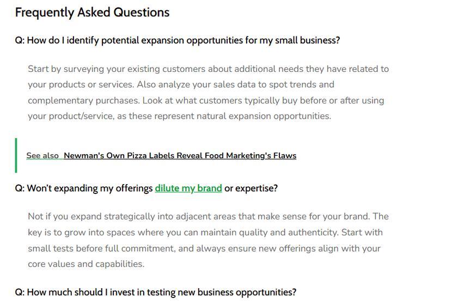Click the text 'complementary purchases' in first answer
The image size is (464, 304).
[83, 101]
